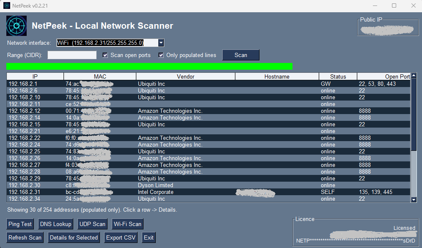
Task: Toggle the Scan open ports checkbox
Action: 105,55
